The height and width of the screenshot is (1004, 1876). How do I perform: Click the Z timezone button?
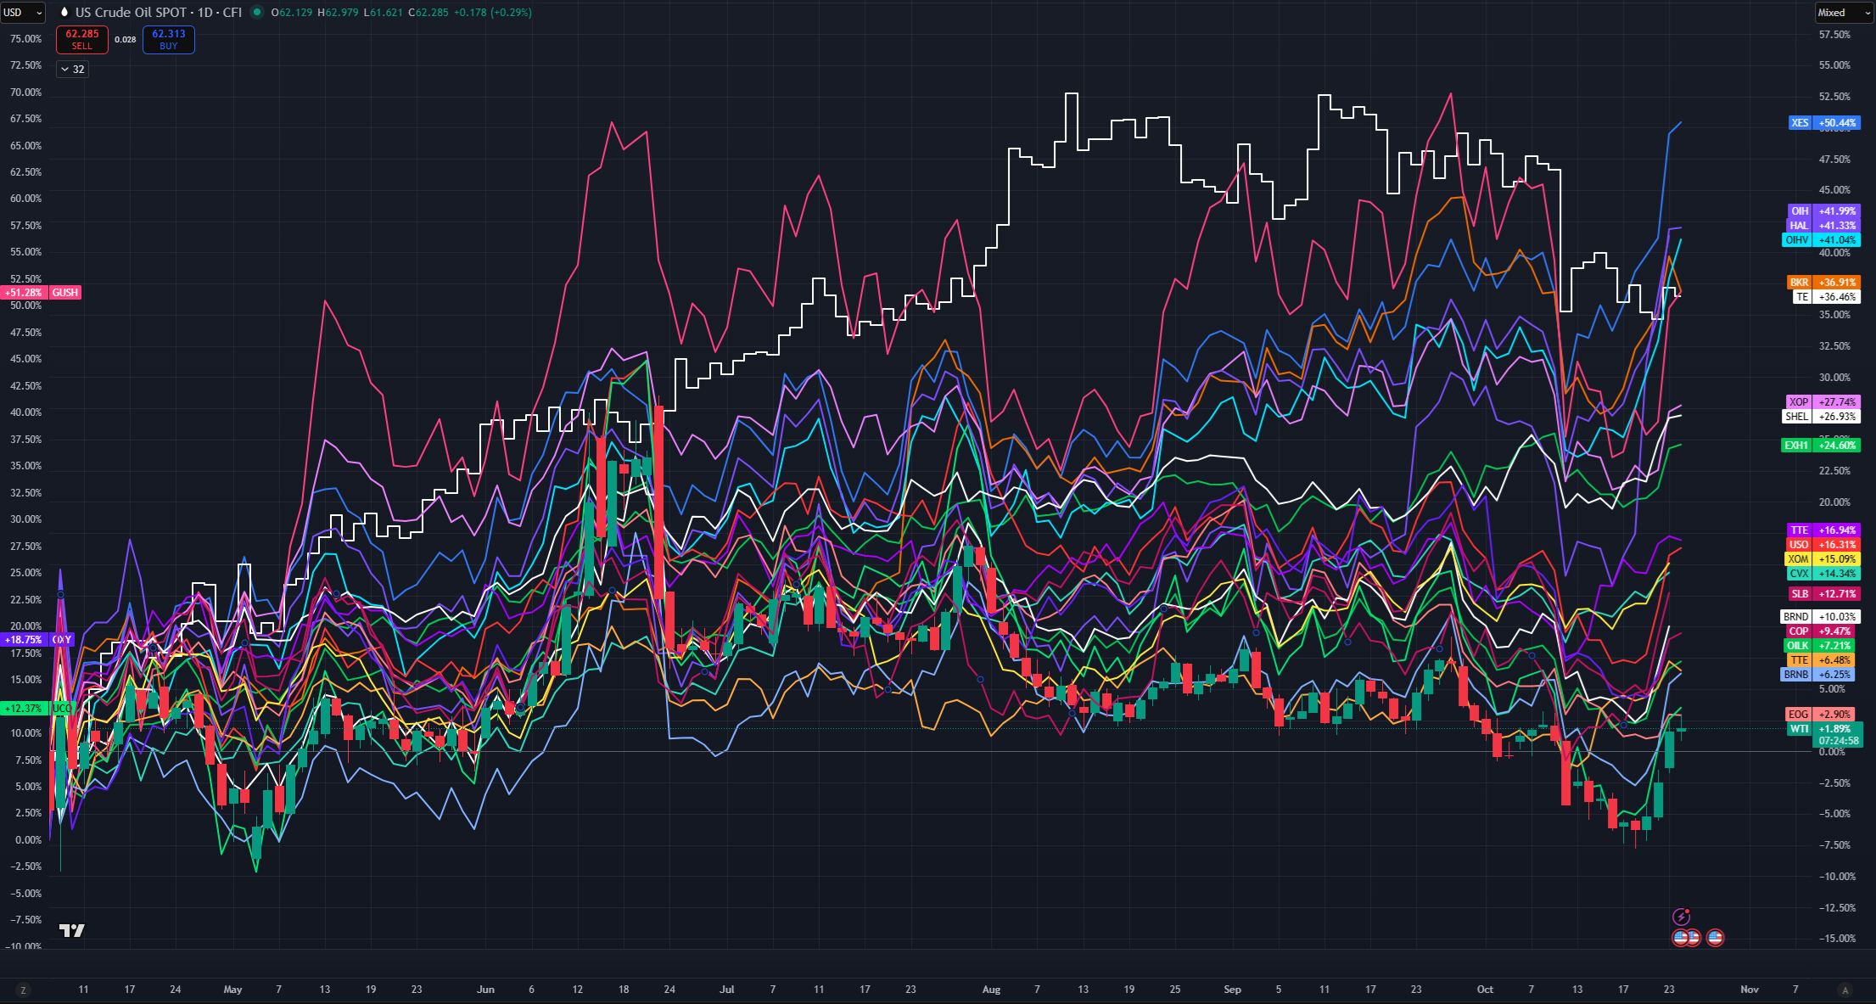[23, 990]
